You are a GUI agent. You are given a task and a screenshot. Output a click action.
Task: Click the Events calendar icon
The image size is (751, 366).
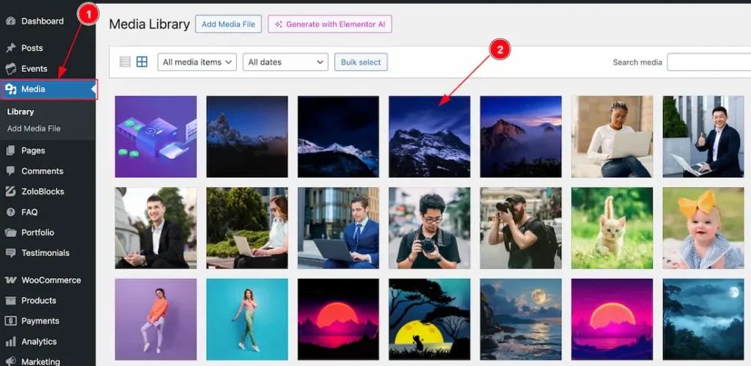10,68
